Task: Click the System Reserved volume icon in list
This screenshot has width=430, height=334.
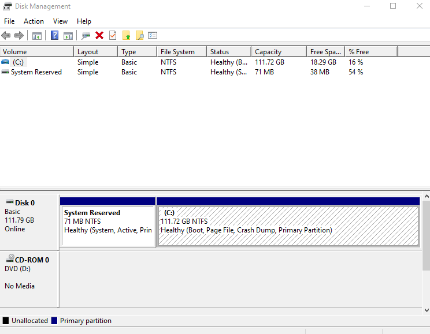Action: click(x=5, y=72)
